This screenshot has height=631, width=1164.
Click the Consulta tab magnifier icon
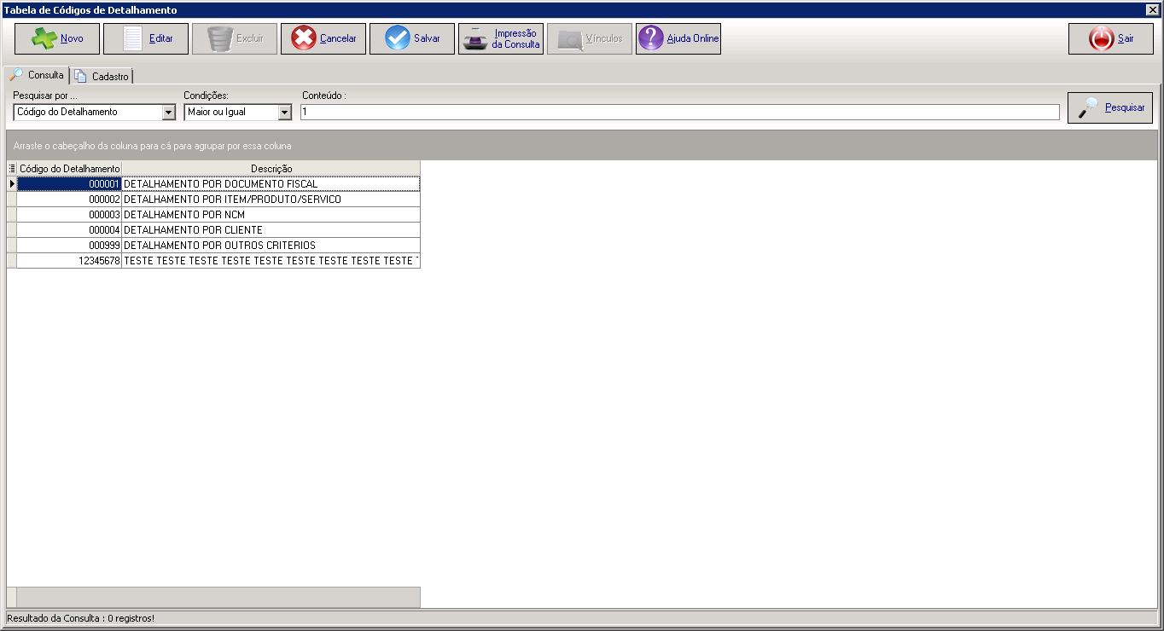16,75
